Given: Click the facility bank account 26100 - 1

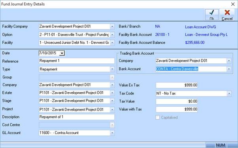Looking at the screenshot, I should (x=162, y=35).
